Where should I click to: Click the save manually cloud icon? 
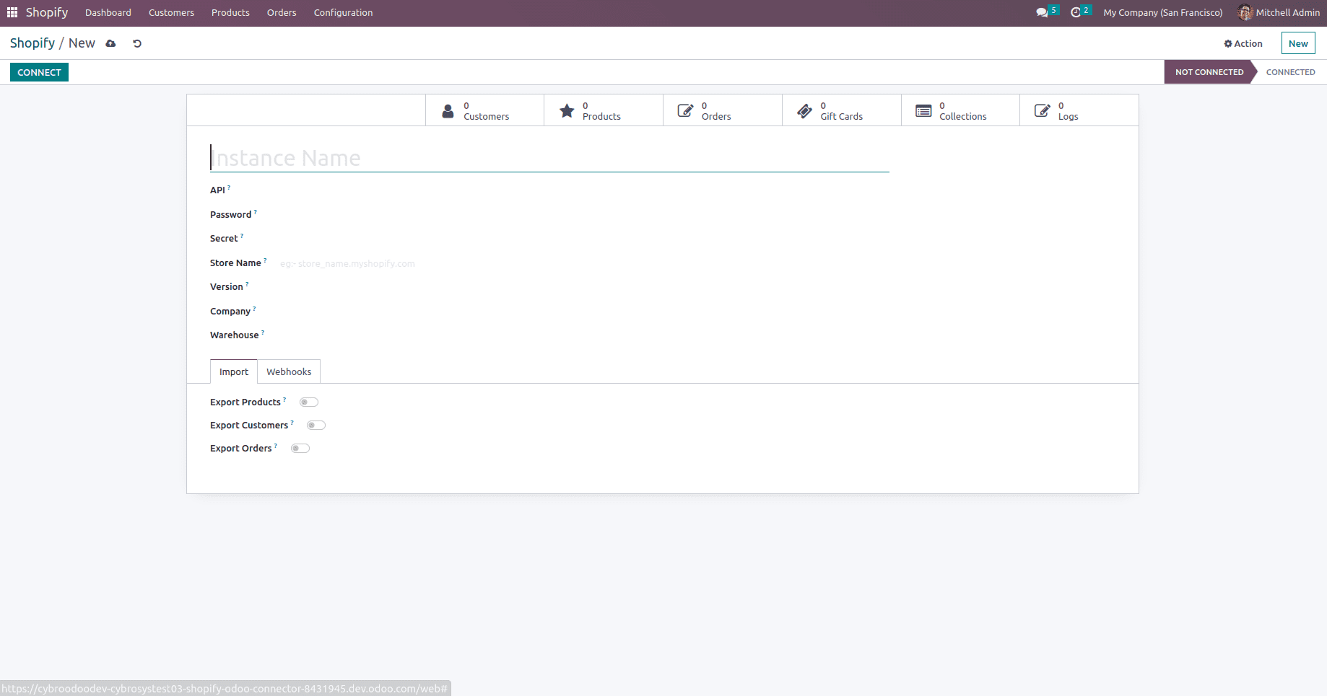pos(110,43)
